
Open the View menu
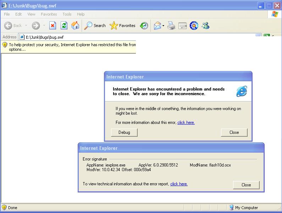pos(31,14)
